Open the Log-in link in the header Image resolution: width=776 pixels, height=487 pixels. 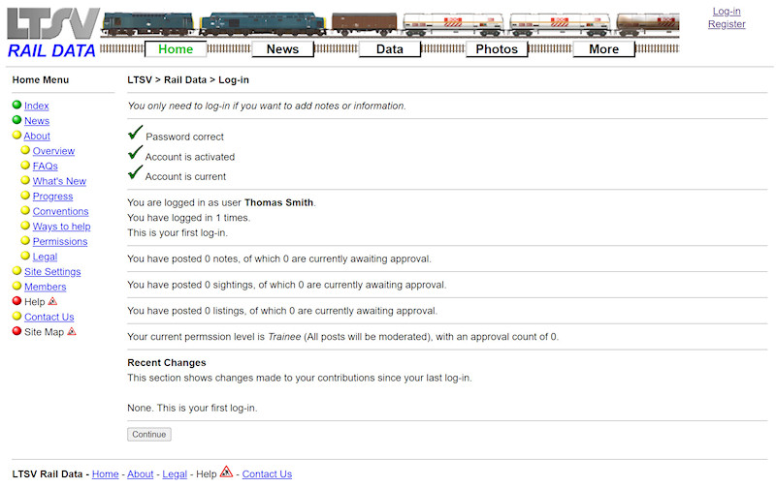point(727,12)
